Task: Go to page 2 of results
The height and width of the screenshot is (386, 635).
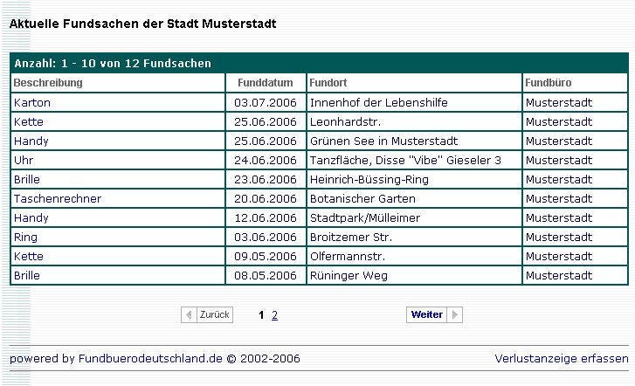Action: [x=274, y=315]
